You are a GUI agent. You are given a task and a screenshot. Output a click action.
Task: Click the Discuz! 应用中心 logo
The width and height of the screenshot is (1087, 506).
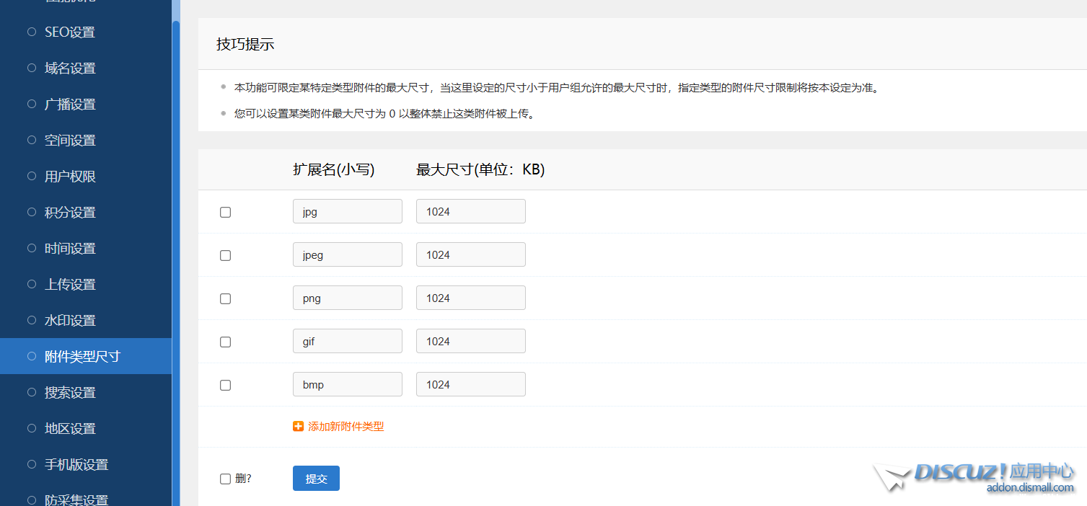975,476
